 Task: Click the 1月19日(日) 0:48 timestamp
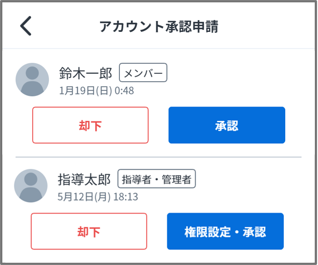tap(97, 91)
